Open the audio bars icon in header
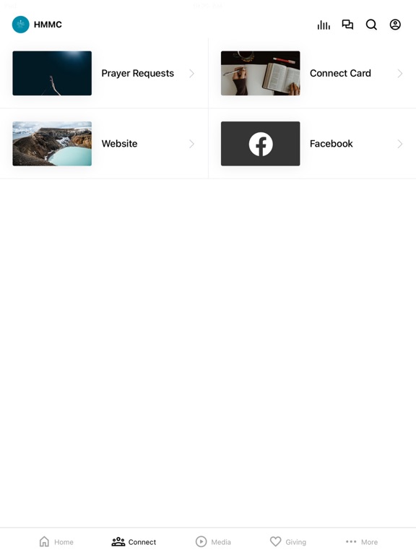Screen dimensions: 416x555 324,25
